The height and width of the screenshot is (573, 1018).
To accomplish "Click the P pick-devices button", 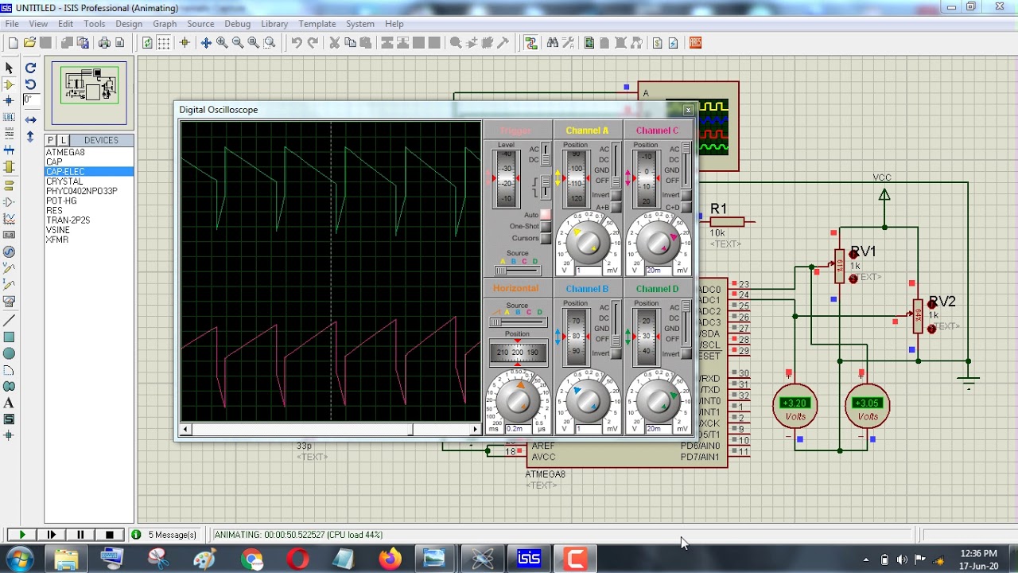I will [51, 140].
